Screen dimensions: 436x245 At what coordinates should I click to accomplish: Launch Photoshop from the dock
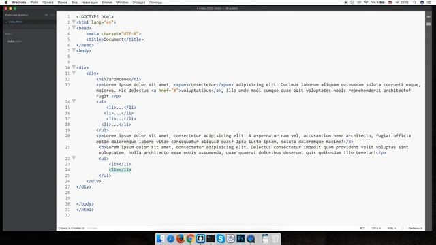(240, 239)
